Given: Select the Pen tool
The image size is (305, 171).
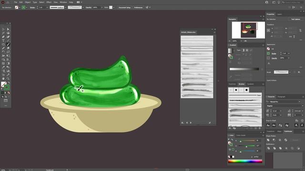Looking at the screenshot, I should (x=3, y=37).
